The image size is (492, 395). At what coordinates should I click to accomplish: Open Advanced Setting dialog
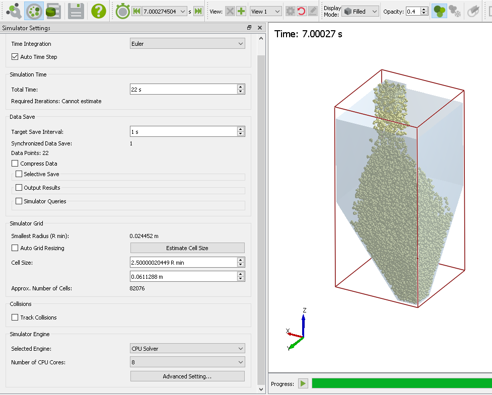click(x=187, y=376)
